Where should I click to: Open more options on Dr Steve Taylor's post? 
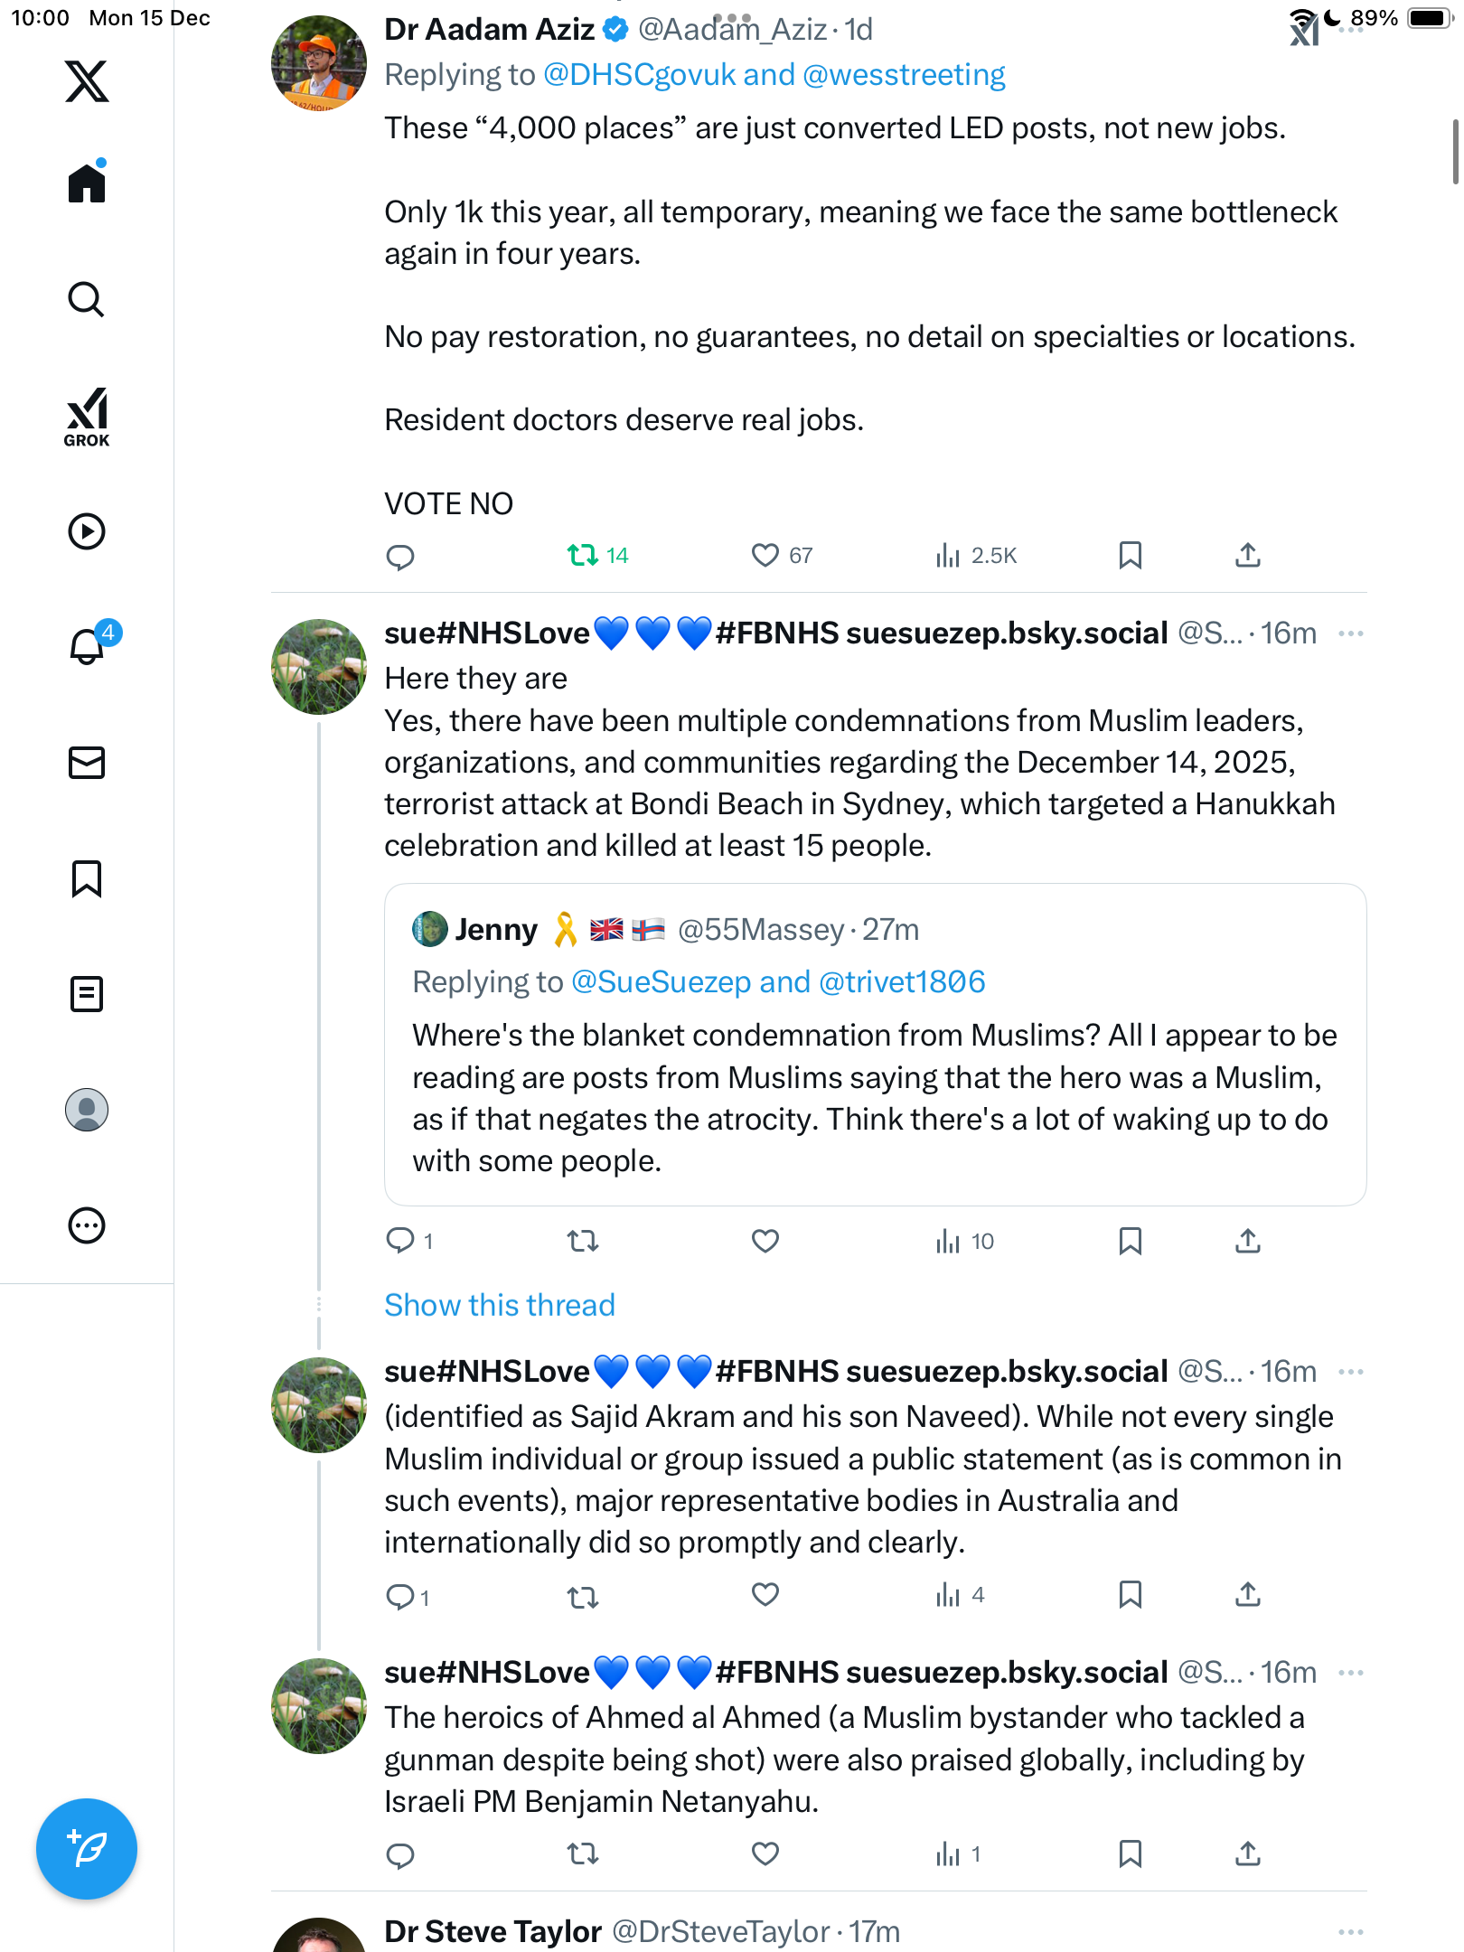(x=1350, y=1932)
